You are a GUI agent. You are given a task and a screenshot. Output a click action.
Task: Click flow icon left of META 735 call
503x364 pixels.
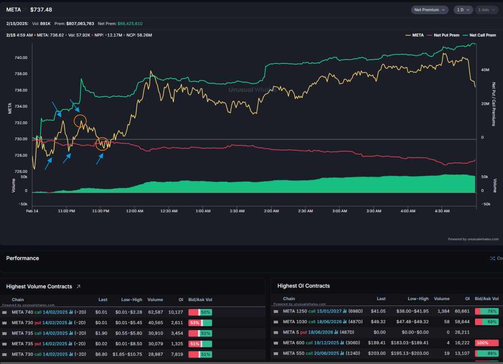point(5,333)
